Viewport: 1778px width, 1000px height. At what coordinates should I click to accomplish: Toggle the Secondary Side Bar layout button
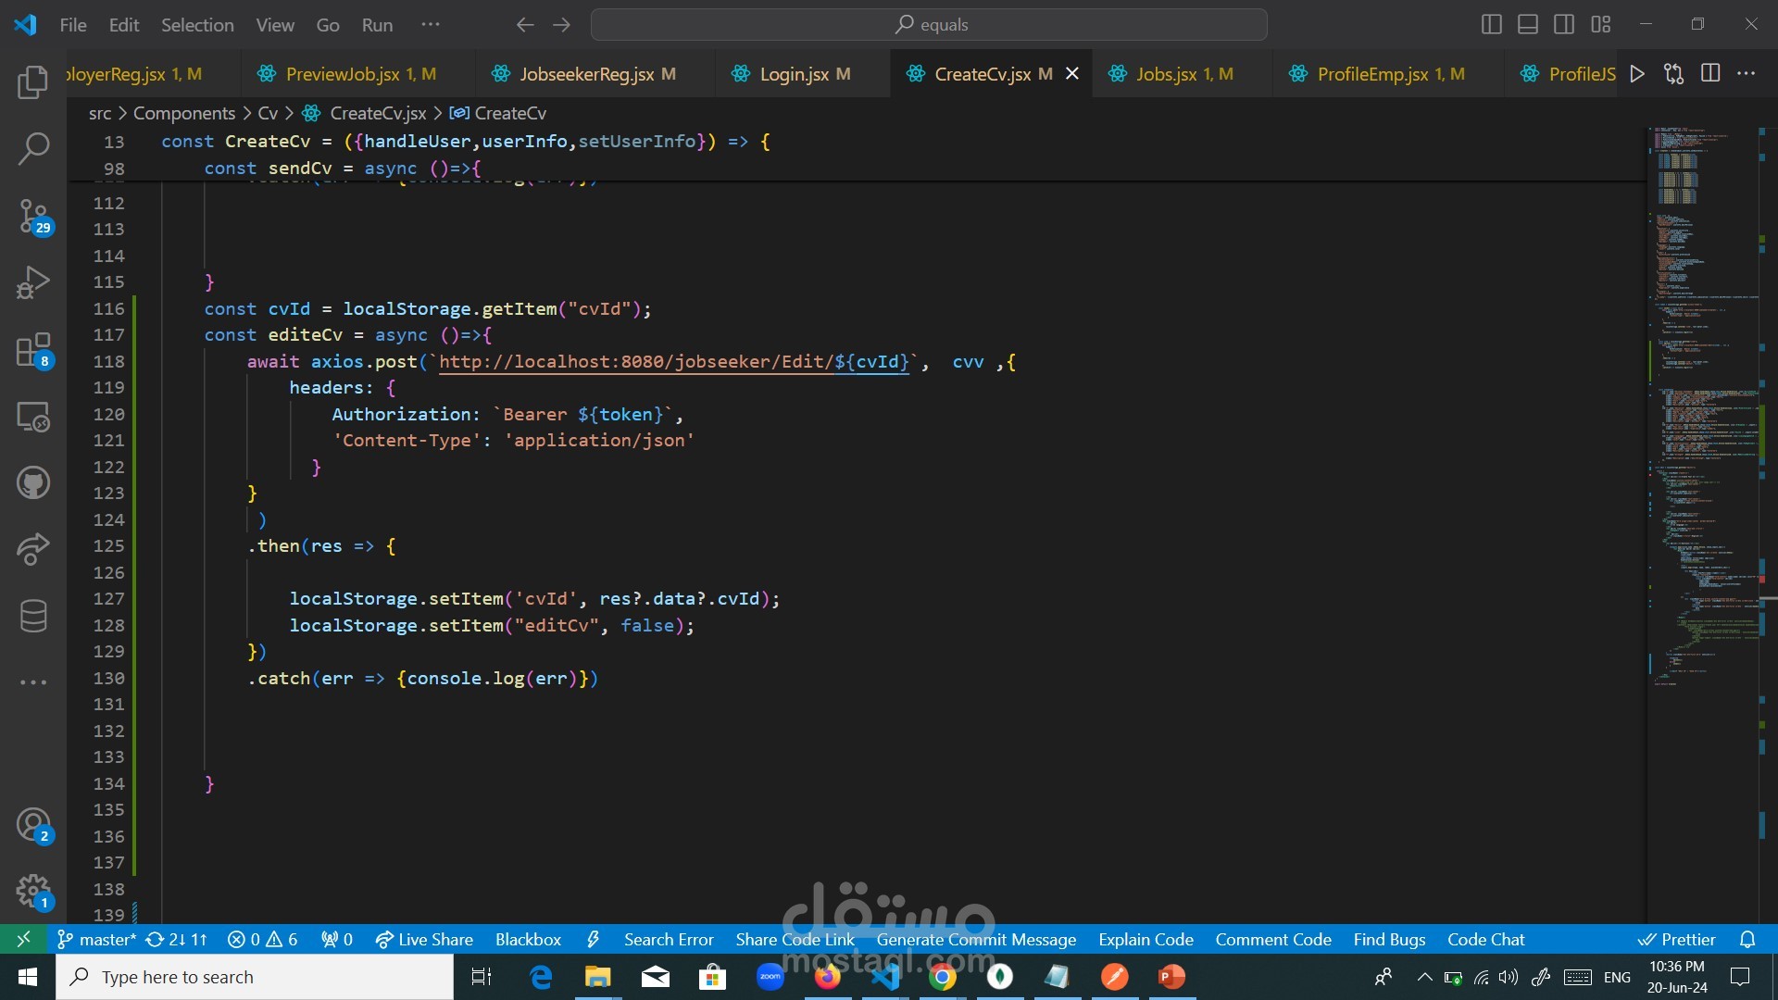(x=1564, y=25)
